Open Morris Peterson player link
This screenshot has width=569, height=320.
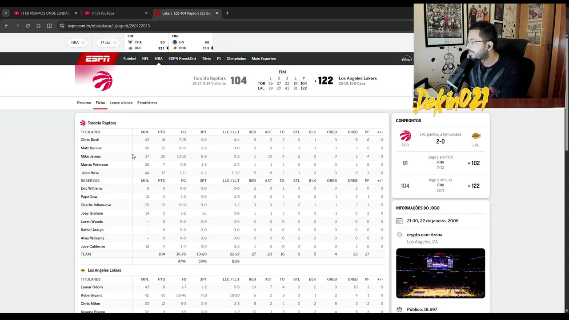(x=94, y=165)
